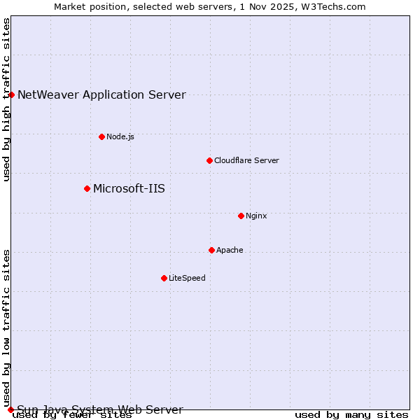The width and height of the screenshot is (420, 420).
Task: Click the Microsoft-IIS red dot marker
Action: point(87,188)
